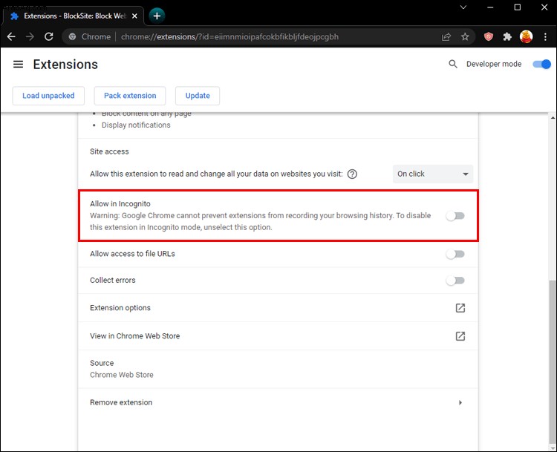Open the share page icon in the address bar

coord(446,36)
